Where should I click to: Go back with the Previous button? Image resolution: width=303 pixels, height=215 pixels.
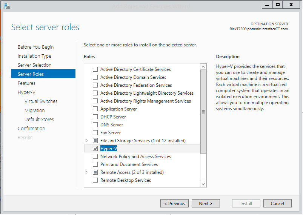pos(174,204)
